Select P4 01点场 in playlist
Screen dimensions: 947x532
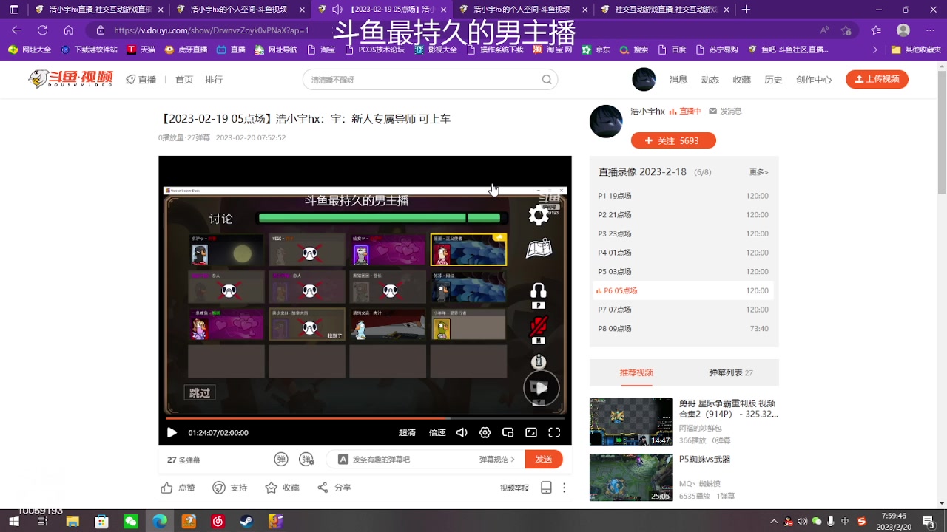(684, 253)
